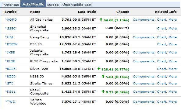View Components for Hang Seng
This screenshot has width=181, height=110.
(144, 37)
